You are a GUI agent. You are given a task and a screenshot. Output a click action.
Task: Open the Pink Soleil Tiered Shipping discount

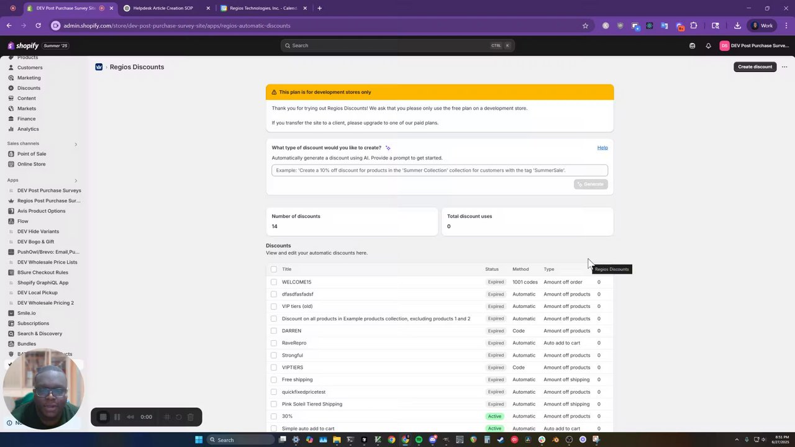tap(312, 404)
